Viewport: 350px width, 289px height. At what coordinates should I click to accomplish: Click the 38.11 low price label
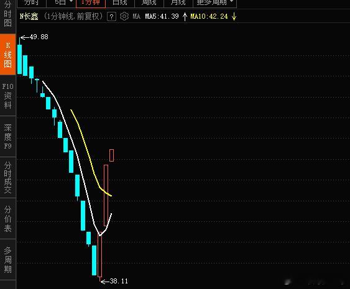119,281
